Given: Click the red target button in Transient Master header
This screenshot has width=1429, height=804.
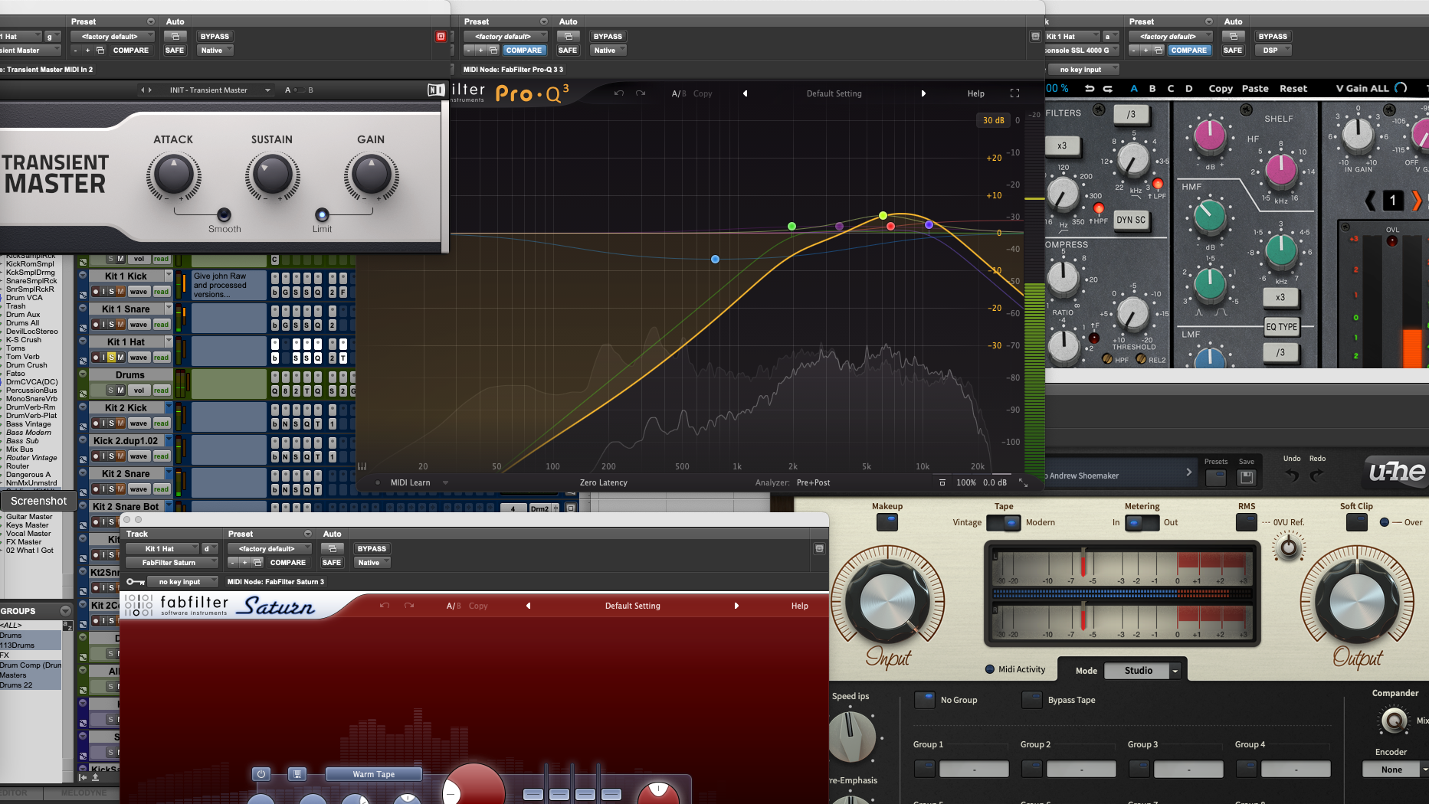Looking at the screenshot, I should click(441, 36).
